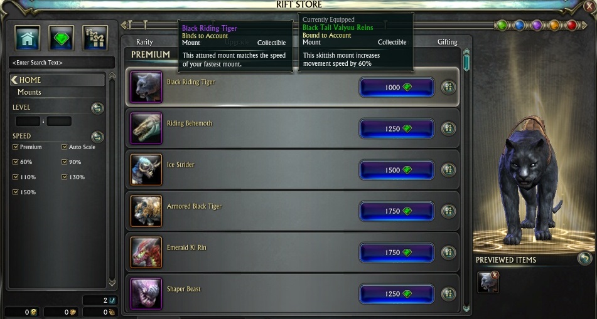Click the Riding Behemoth mount icon

pos(146,128)
